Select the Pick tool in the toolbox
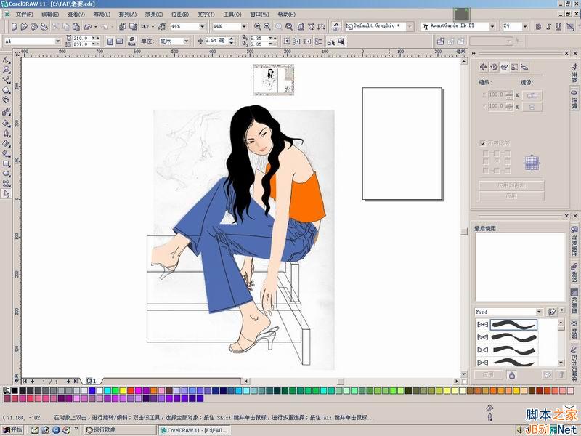Viewport: 581px width, 436px height. (x=7, y=193)
